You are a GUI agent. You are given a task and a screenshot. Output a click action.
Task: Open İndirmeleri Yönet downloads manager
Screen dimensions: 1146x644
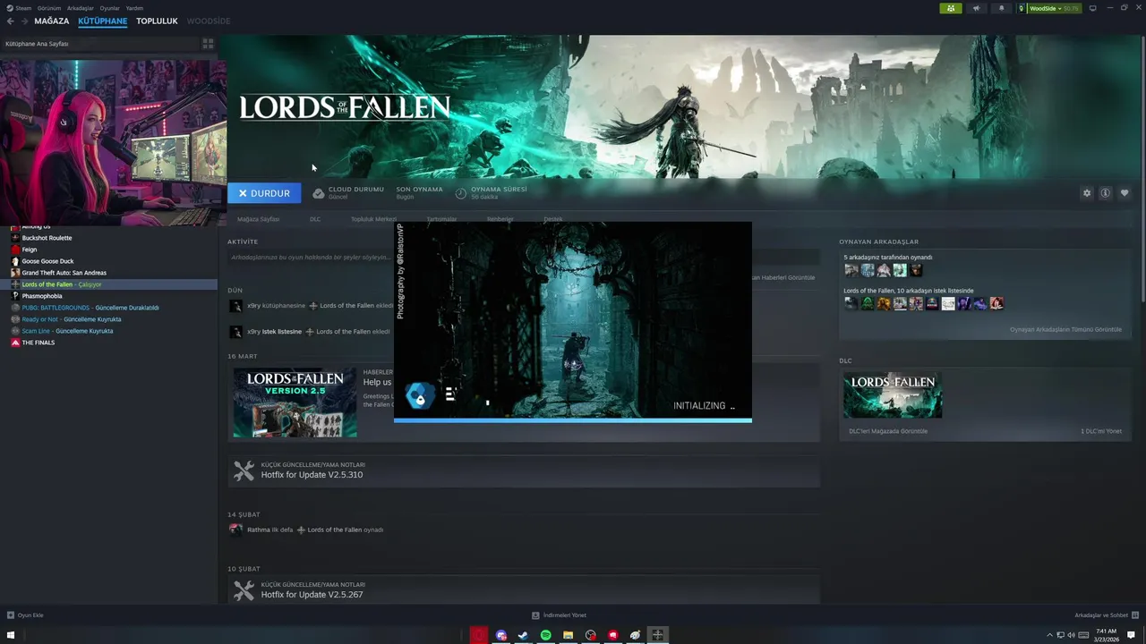pos(559,615)
